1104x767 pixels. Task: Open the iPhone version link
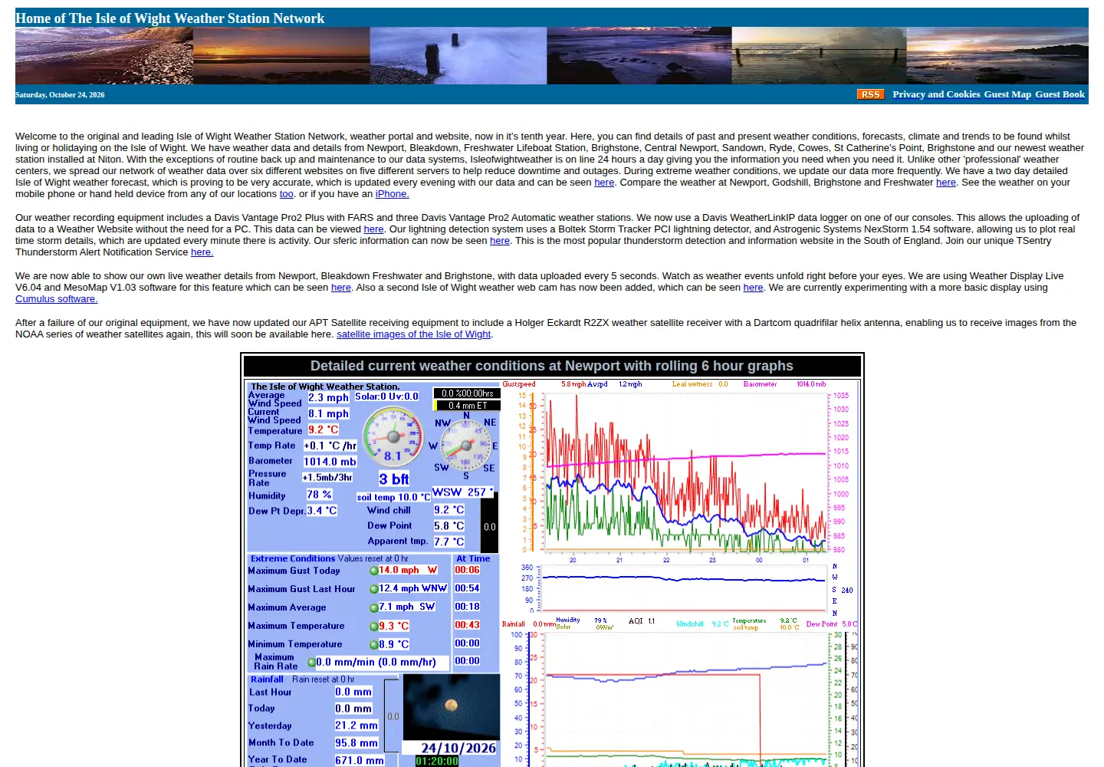[392, 194]
